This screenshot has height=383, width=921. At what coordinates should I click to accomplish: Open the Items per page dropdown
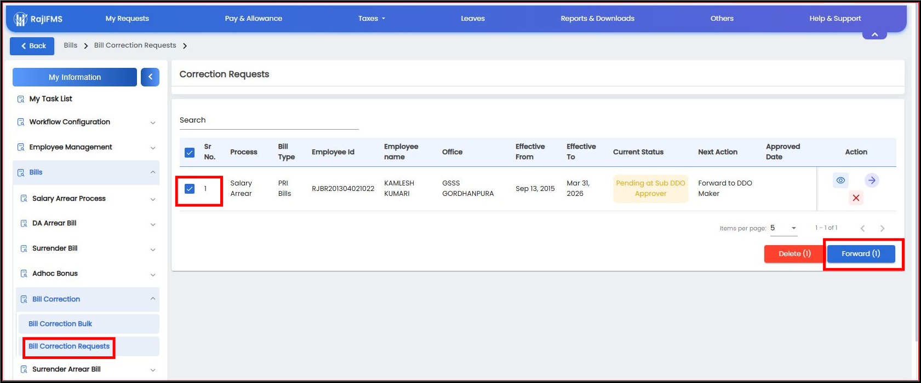[x=783, y=228]
